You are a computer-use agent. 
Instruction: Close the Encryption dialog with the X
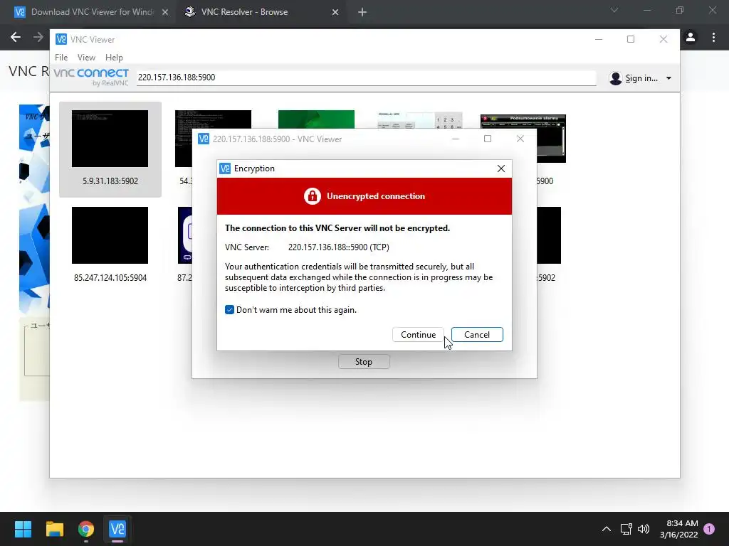pos(500,168)
